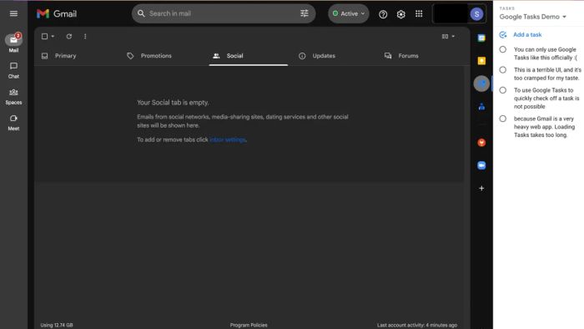Click the Using 12.74 GB storage text
Image resolution: width=584 pixels, height=329 pixels.
57,325
